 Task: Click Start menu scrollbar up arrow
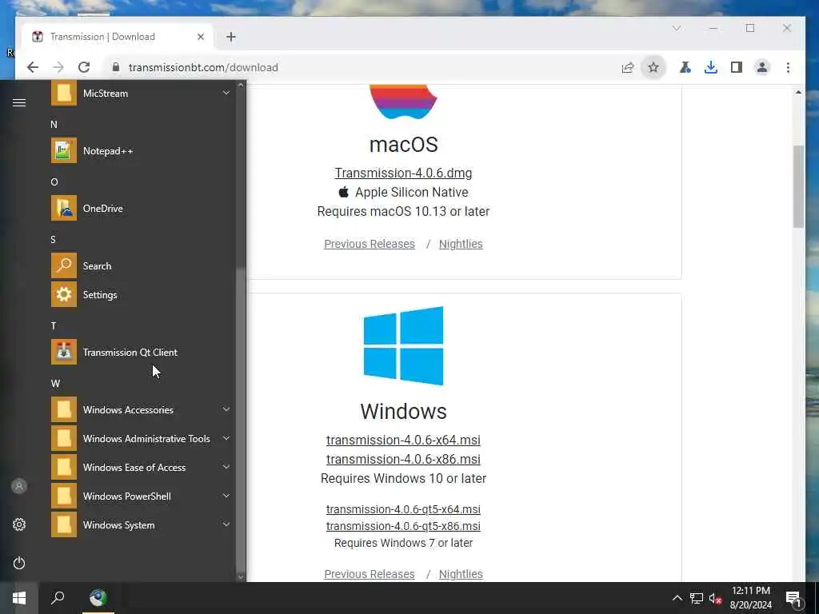click(241, 85)
